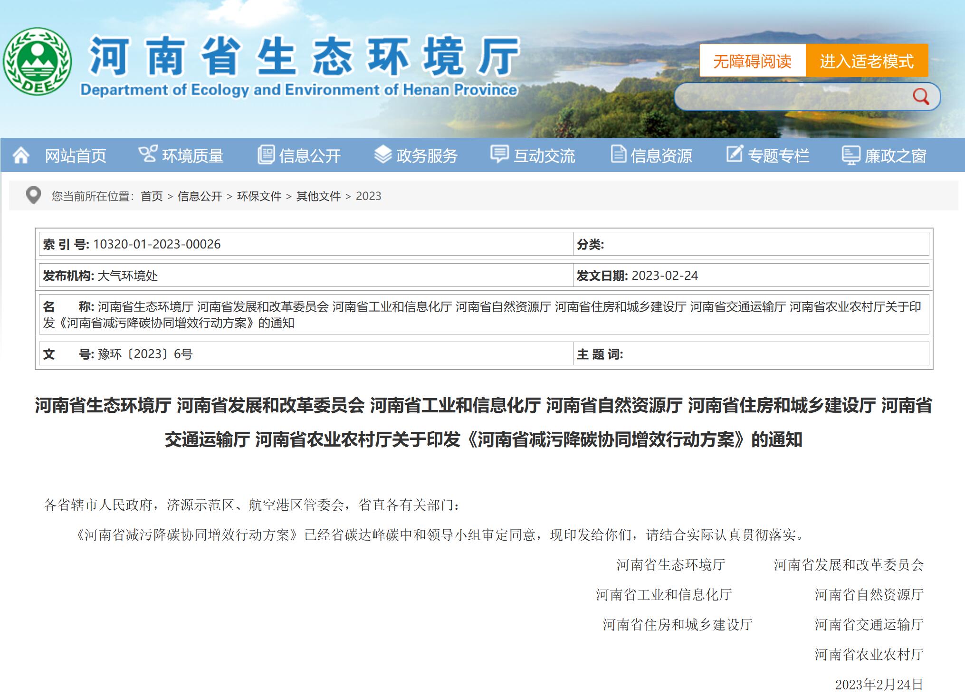Viewport: 965px width, 696px height.
Task: Open the 网站首页 menu item
Action: pos(76,156)
